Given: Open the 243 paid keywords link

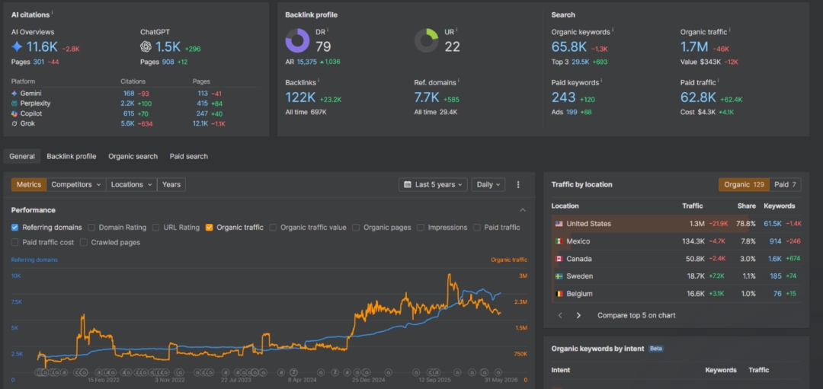Looking at the screenshot, I should [564, 97].
